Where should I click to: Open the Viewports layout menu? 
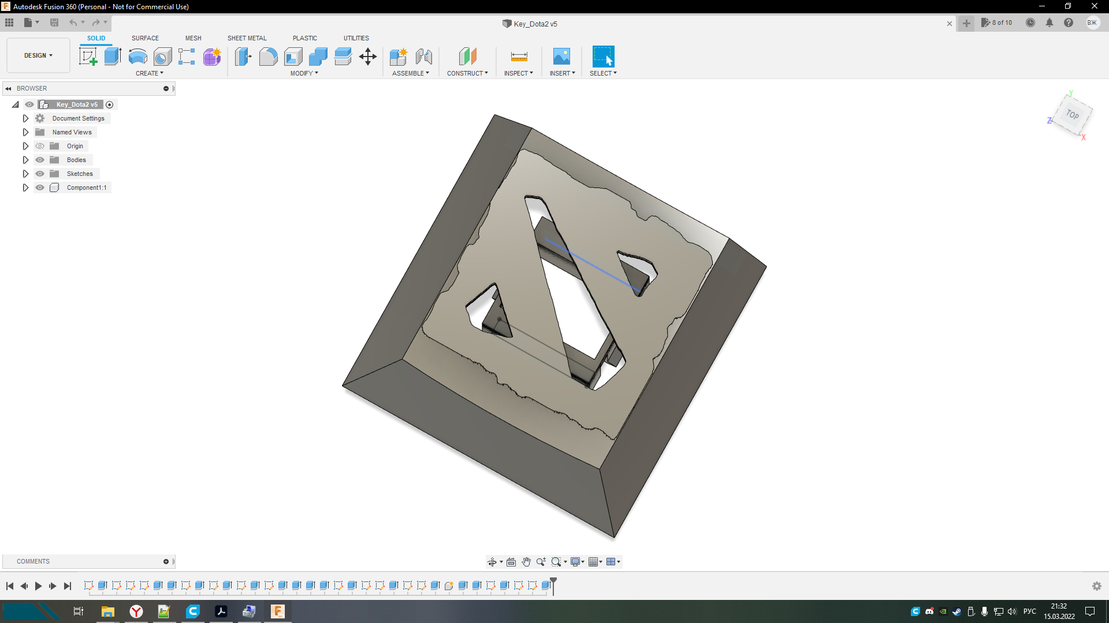[x=611, y=562]
